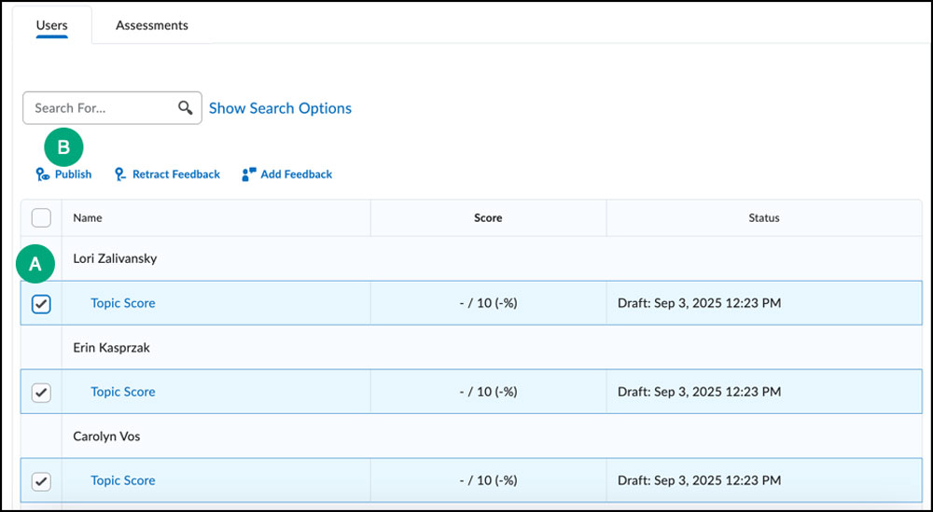
Task: Click the Add Feedback button label
Action: 297,174
